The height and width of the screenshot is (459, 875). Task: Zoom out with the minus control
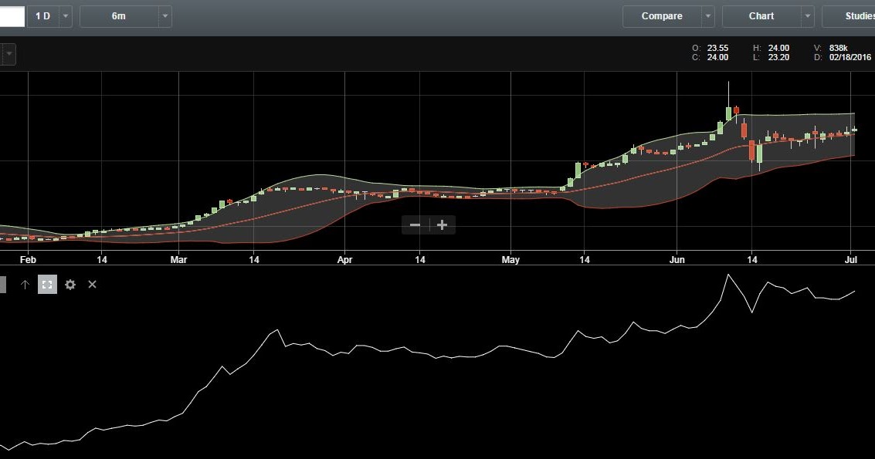[415, 224]
